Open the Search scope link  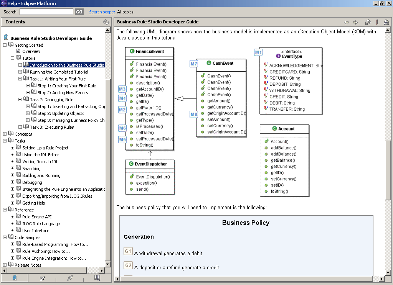pos(102,12)
